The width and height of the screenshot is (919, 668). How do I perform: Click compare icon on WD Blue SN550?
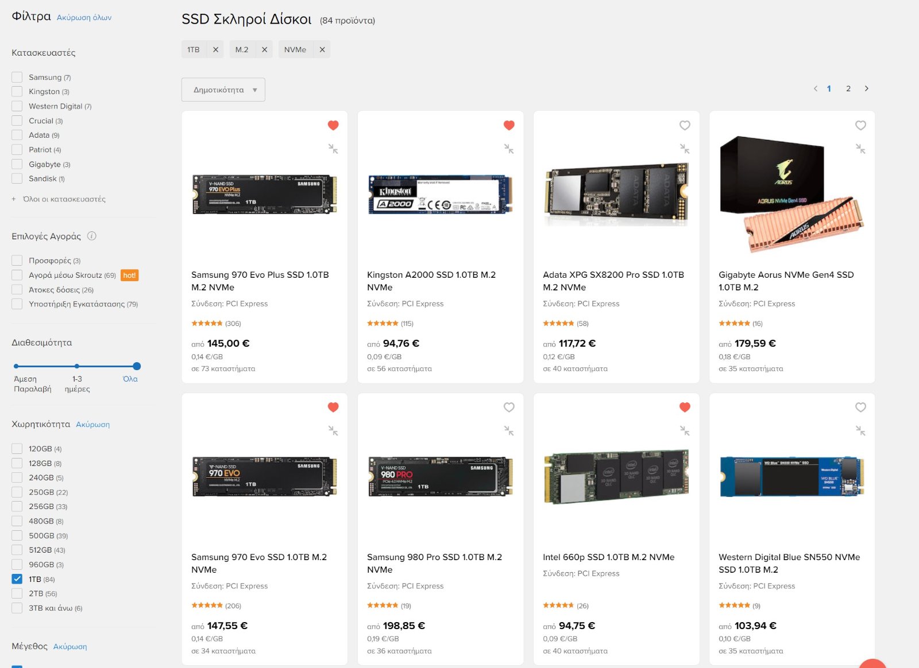[860, 430]
